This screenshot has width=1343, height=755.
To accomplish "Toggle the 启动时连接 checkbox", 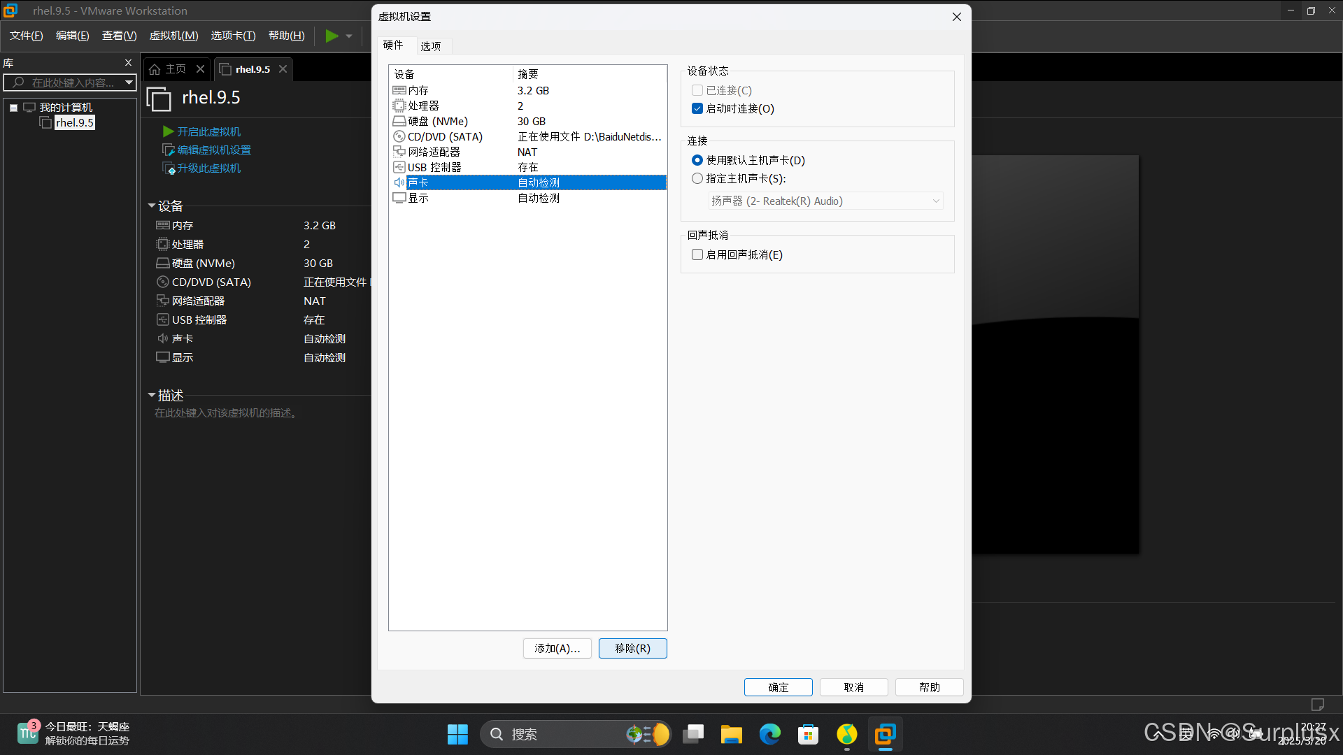I will point(697,109).
